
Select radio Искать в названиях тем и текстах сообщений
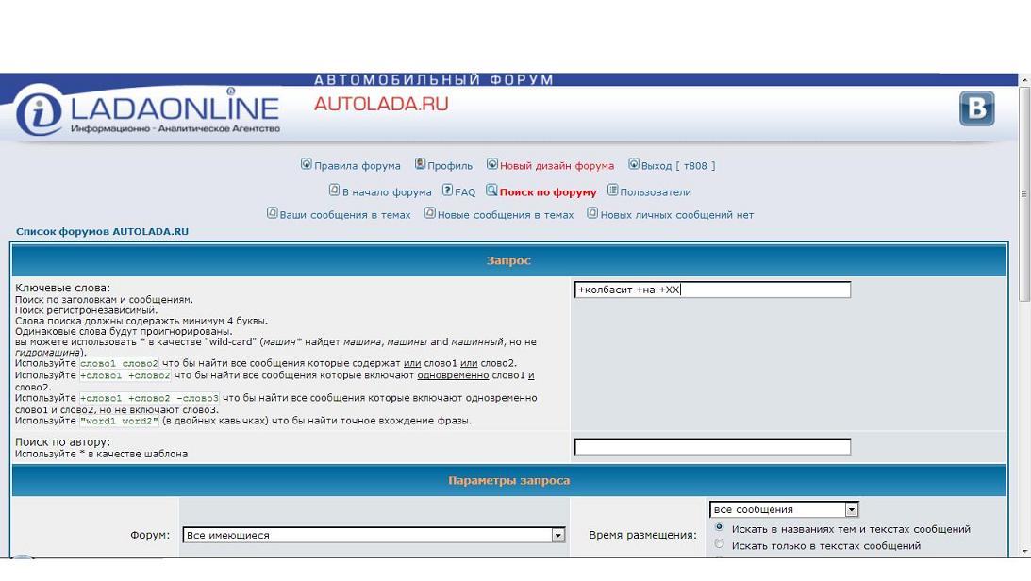(720, 527)
